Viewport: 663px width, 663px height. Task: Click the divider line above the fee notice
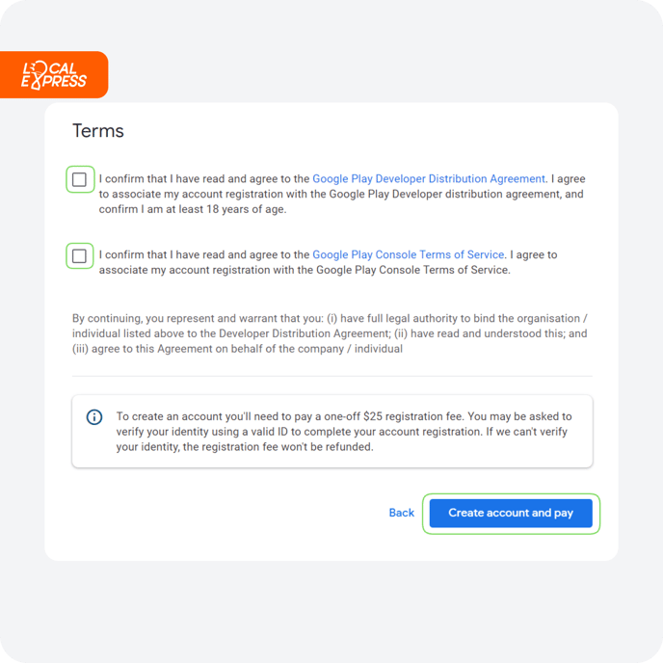(331, 376)
